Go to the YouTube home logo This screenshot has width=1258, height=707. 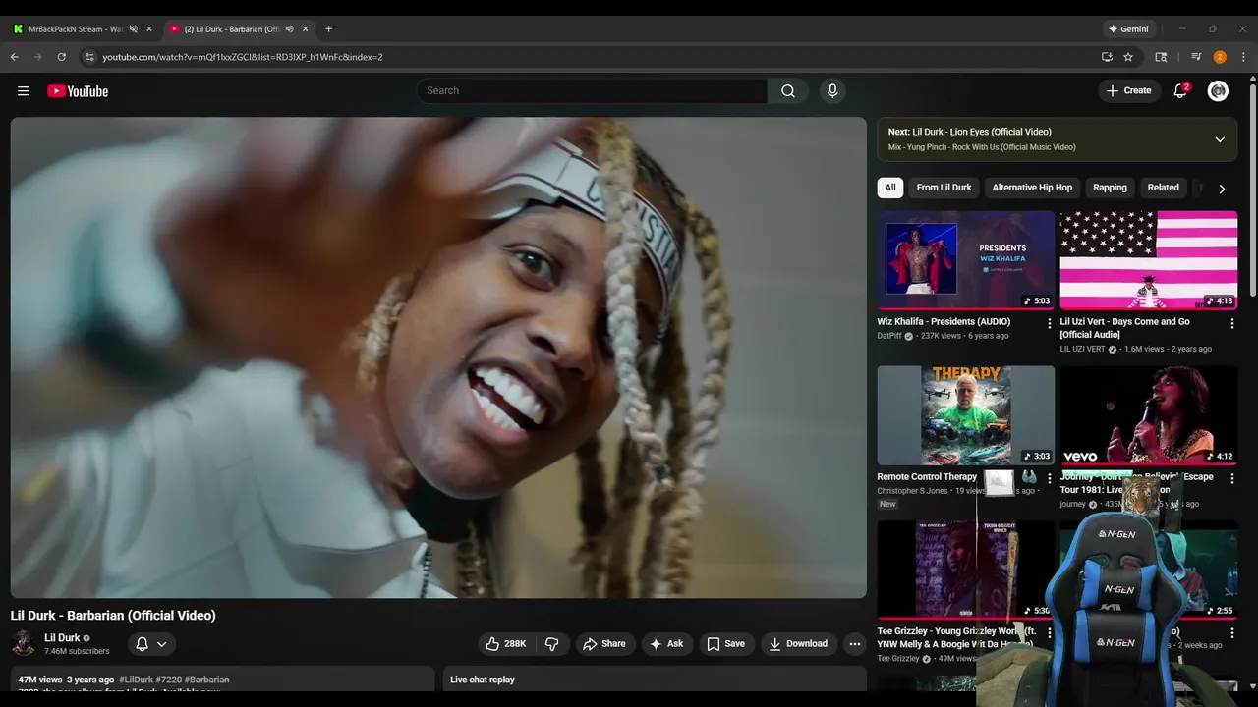[78, 91]
